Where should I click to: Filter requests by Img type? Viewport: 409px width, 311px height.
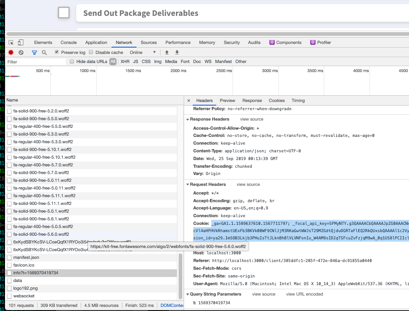point(158,62)
